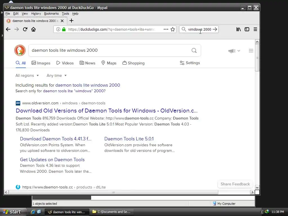
Task: Click the daemon-tools.cc lightning favicon
Action: [18, 187]
